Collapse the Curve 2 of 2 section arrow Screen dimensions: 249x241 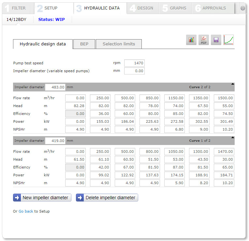(233, 84)
